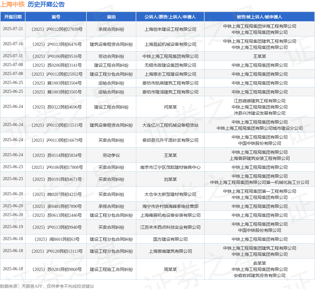Click plaintiff 上海创未建设工程有限公司
The image size is (315, 289).
(x=170, y=29)
